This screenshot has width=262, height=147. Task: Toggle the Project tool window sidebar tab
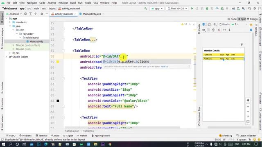tap(2, 18)
